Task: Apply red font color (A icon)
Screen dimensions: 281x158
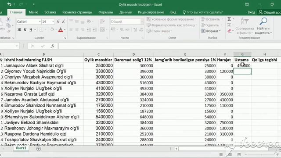Action: tap(61, 29)
